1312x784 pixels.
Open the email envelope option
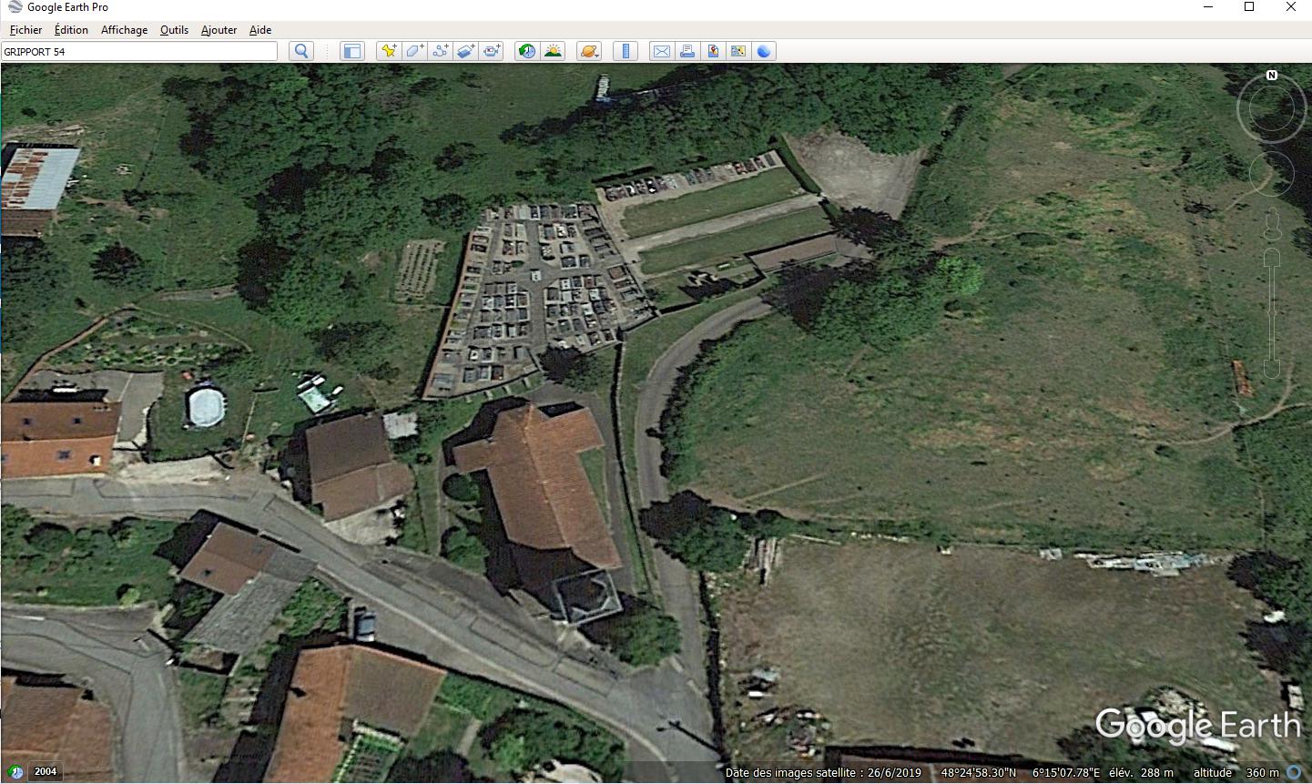(662, 51)
